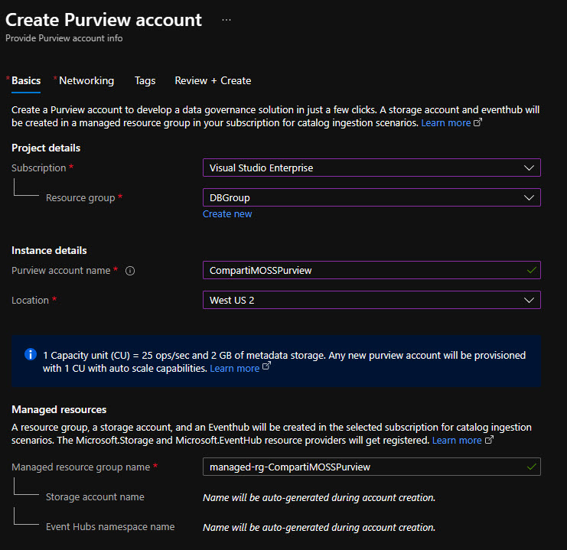Viewport: 567px width, 550px height.
Task: Follow Learn more link in Managed resources section
Action: (457, 441)
